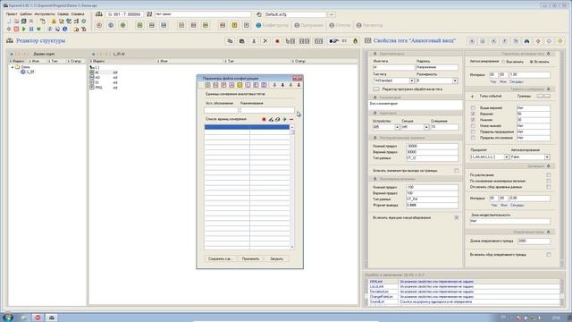The width and height of the screenshot is (572, 322).
Task: Open the Инструменты menu
Action: click(x=45, y=14)
